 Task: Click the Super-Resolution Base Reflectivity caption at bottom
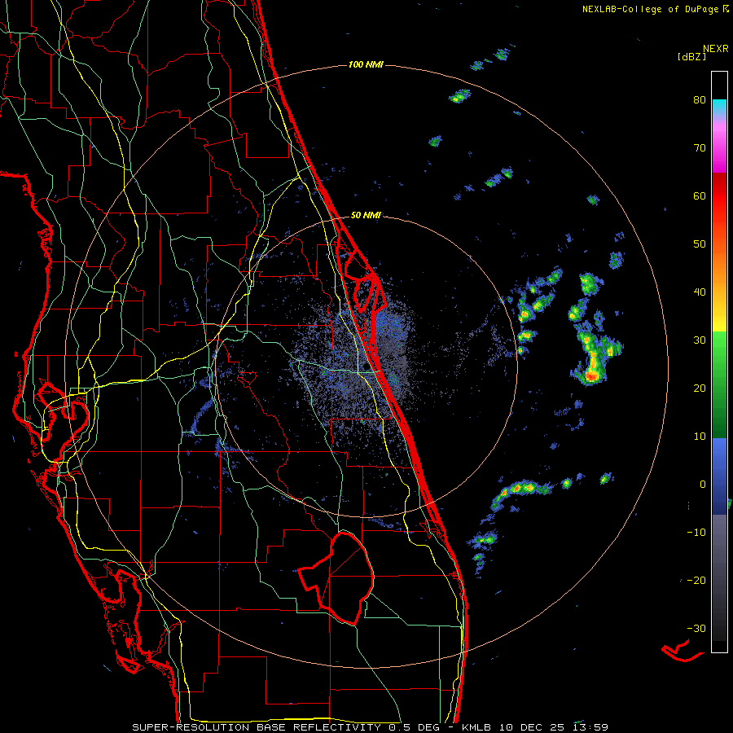[x=370, y=727]
